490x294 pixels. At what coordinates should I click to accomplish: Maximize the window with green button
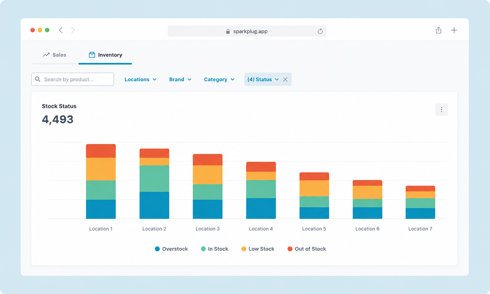pyautogui.click(x=47, y=30)
